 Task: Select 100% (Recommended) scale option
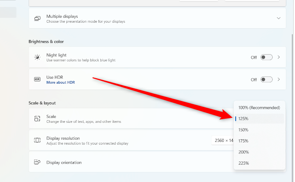click(x=259, y=108)
